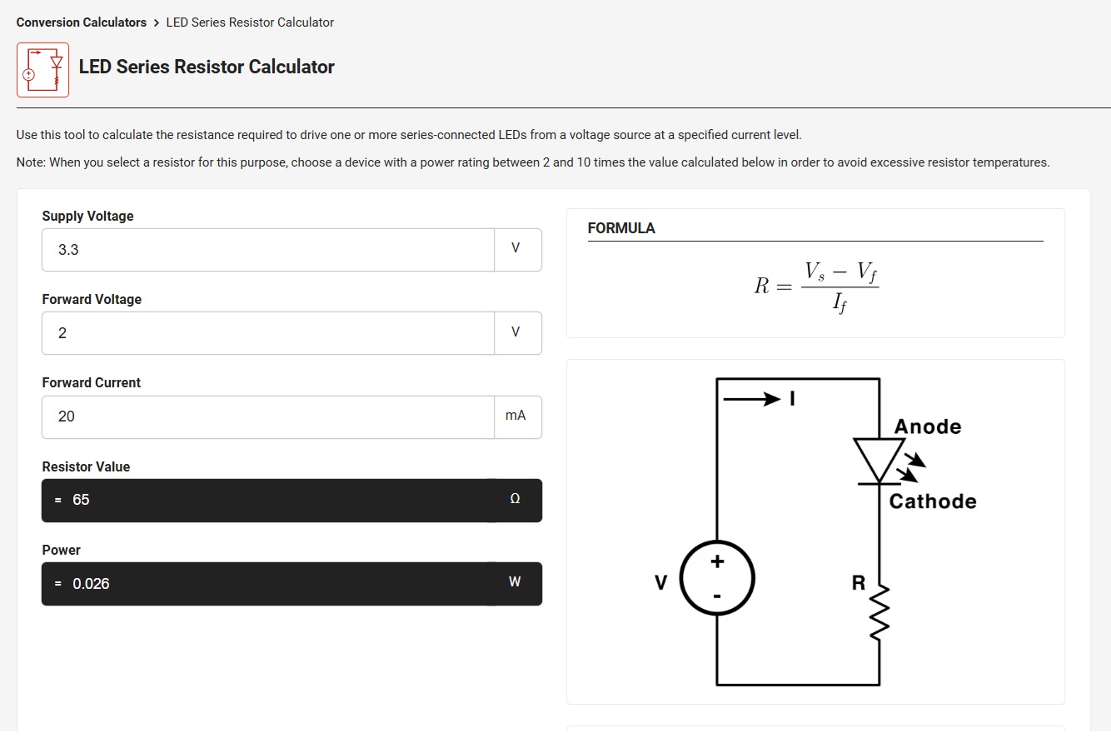
Task: Click the LED circuit calculator logo icon
Action: (43, 70)
